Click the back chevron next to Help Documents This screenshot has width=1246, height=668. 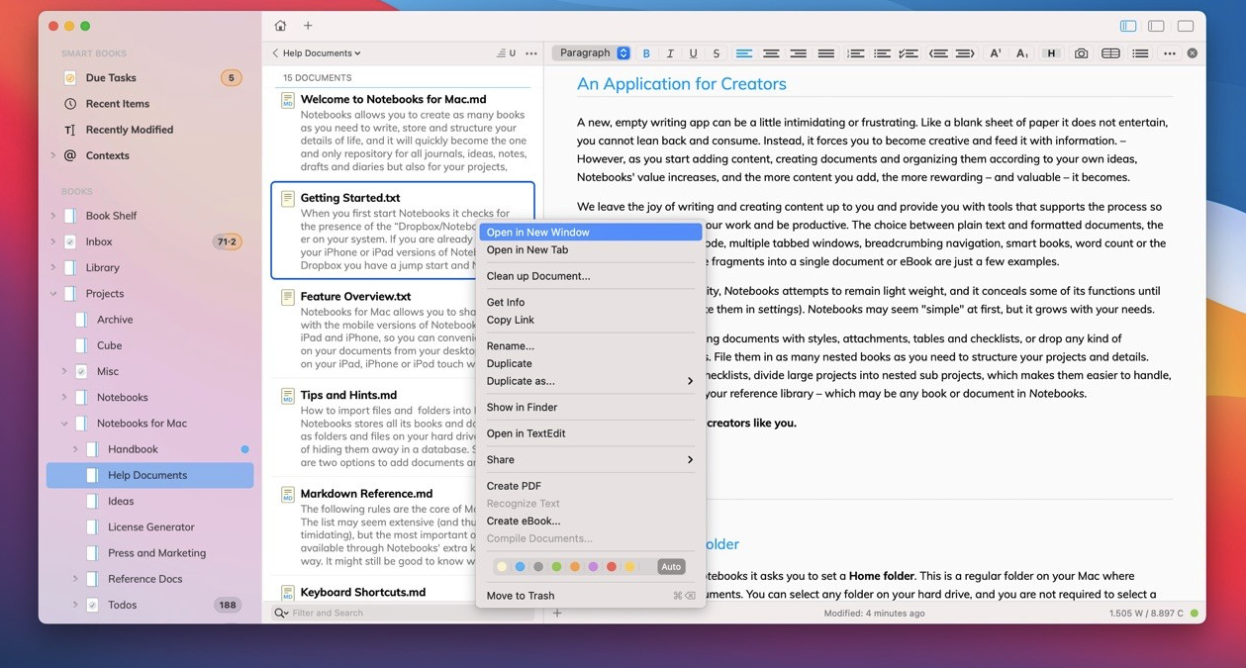(274, 52)
